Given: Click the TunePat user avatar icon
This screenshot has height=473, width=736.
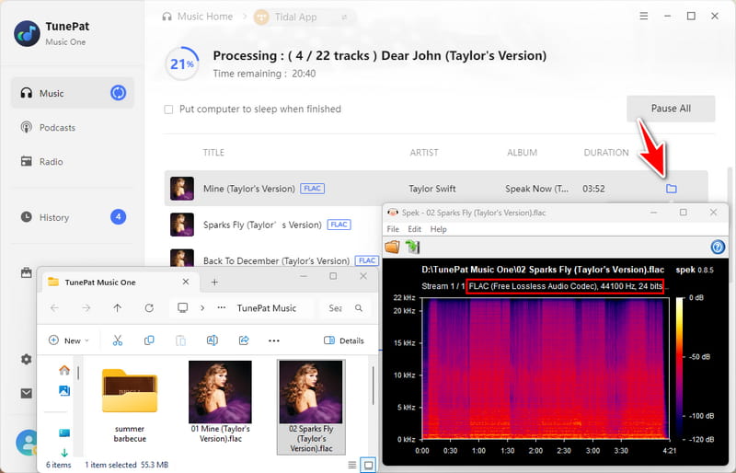Looking at the screenshot, I should click(28, 442).
